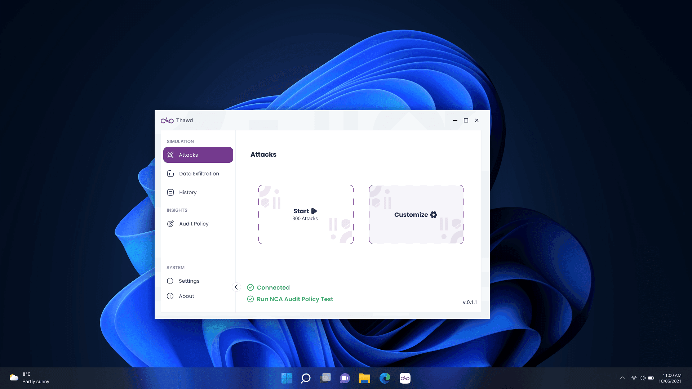Open the weather widget showing 8°C
The image size is (692, 389).
(30, 378)
